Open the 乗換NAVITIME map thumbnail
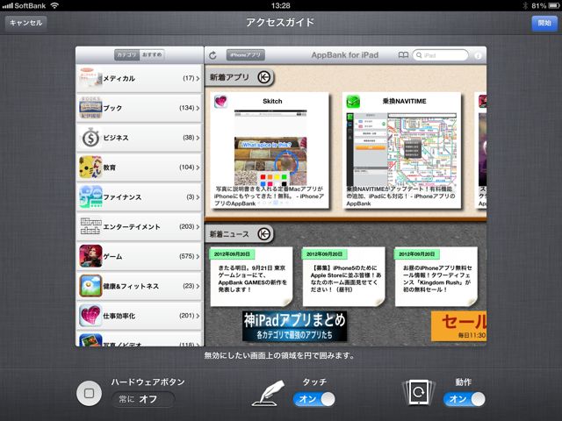 401,150
